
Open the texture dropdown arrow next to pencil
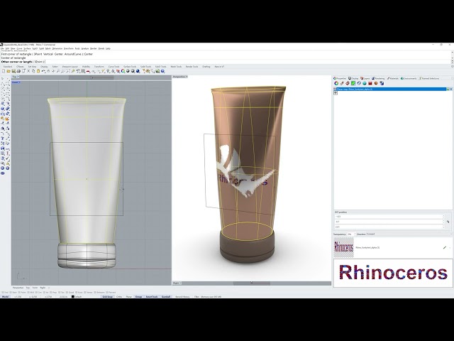tap(450, 248)
